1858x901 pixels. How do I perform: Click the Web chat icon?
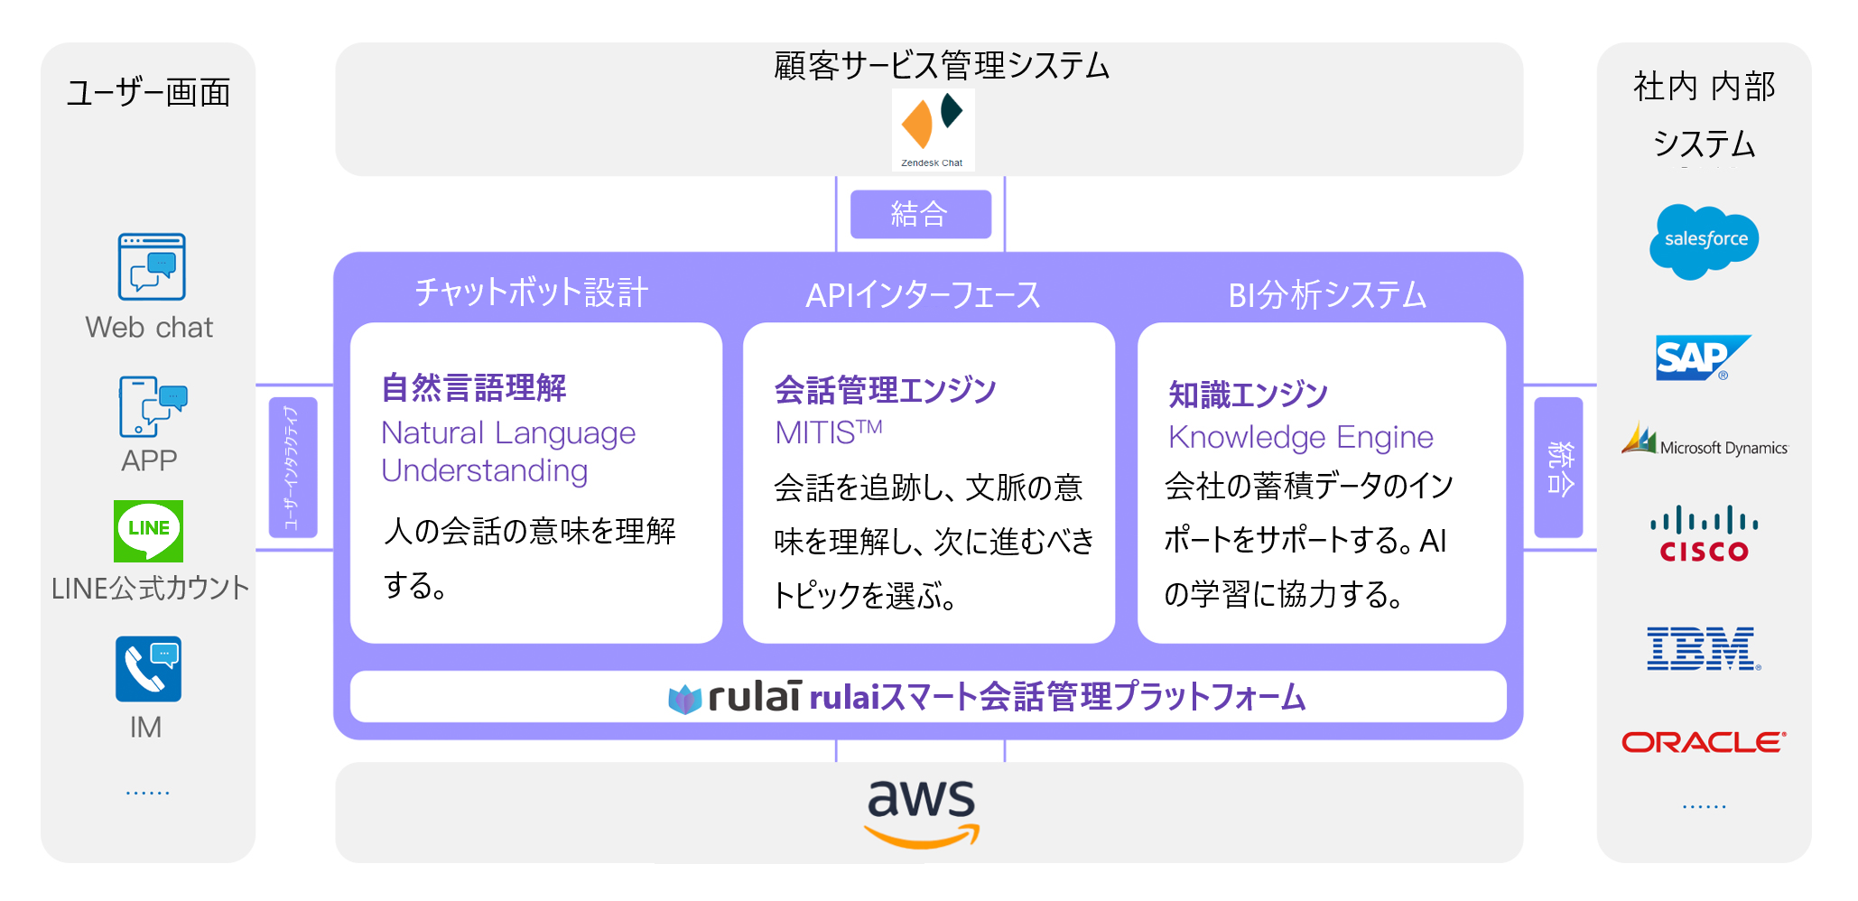pyautogui.click(x=152, y=266)
